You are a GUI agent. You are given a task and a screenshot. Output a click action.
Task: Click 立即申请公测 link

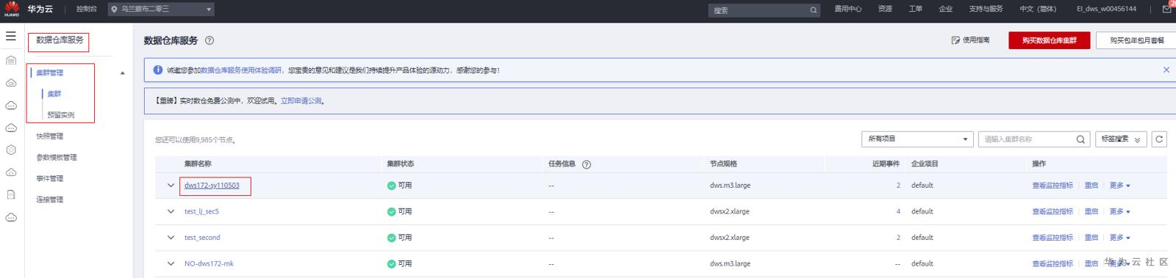301,101
